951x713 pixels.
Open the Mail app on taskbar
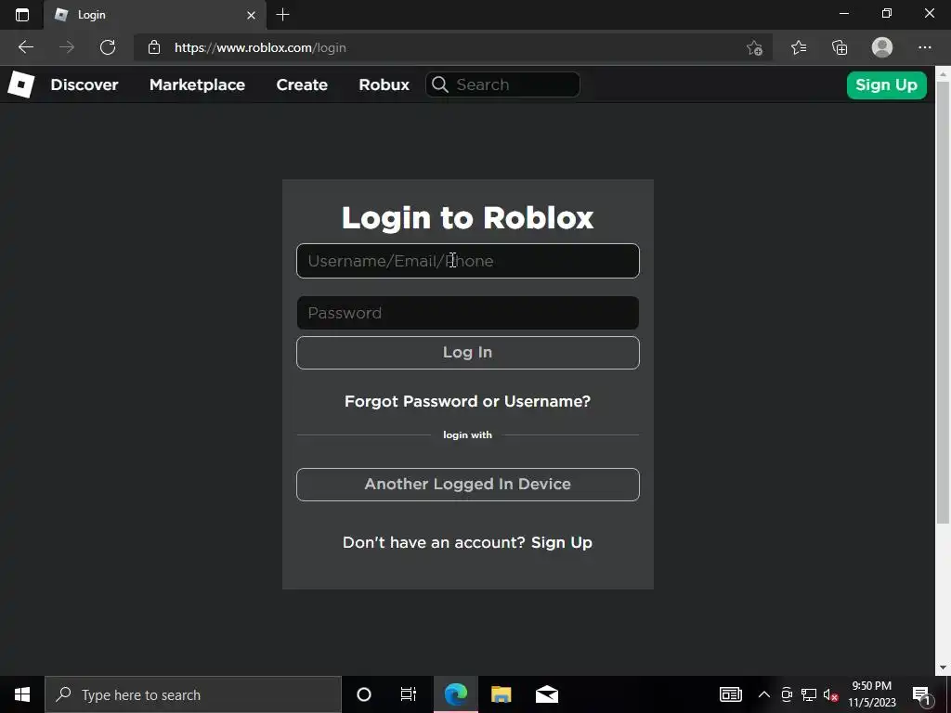[x=546, y=694]
